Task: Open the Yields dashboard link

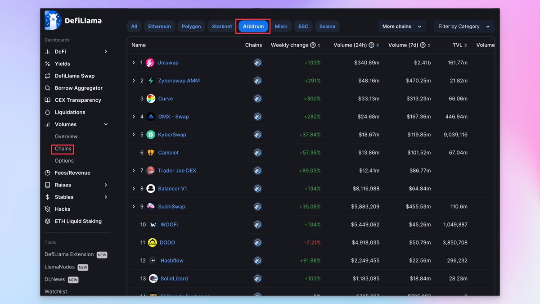Action: 63,64
